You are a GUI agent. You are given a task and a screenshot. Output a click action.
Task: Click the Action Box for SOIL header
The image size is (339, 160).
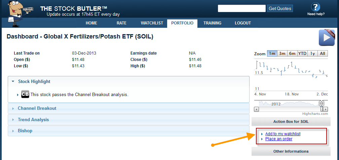[291, 122]
